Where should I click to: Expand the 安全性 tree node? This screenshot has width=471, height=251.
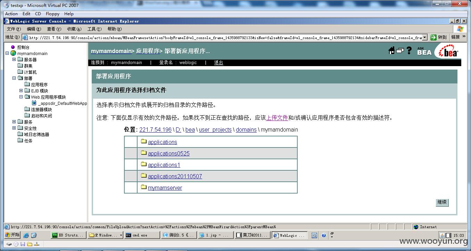[14, 128]
